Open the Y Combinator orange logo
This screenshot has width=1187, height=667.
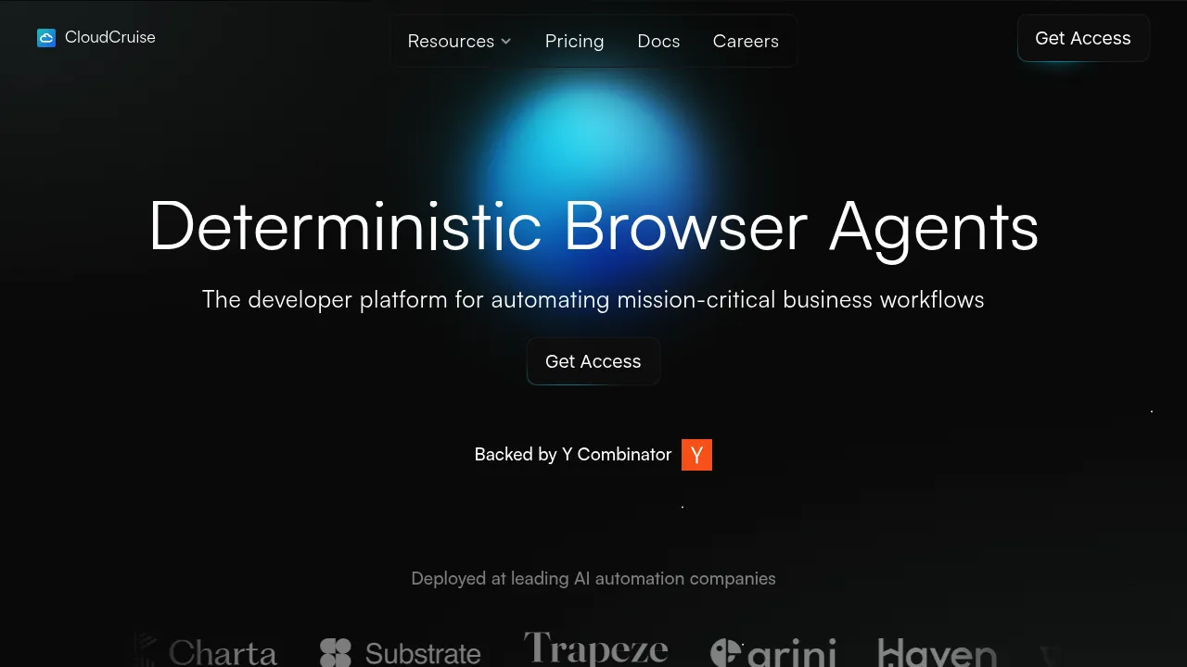[x=696, y=455]
